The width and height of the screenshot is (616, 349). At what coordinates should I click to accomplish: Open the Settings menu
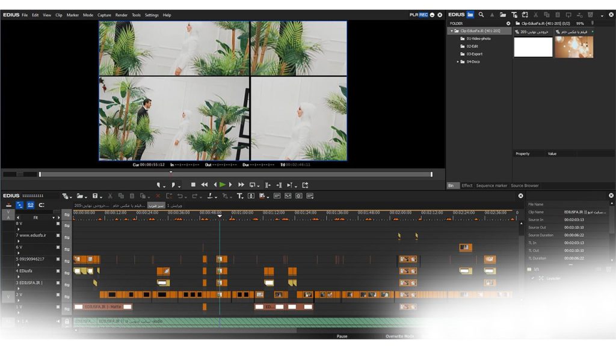click(152, 15)
